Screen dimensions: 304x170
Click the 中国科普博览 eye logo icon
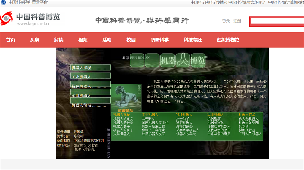pos(7,19)
